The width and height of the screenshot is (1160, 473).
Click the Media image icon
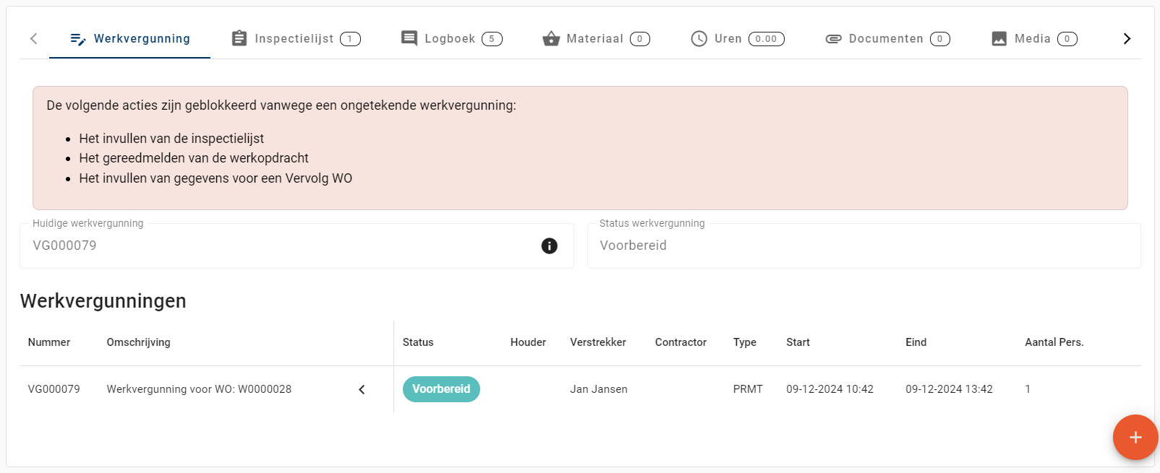[999, 39]
